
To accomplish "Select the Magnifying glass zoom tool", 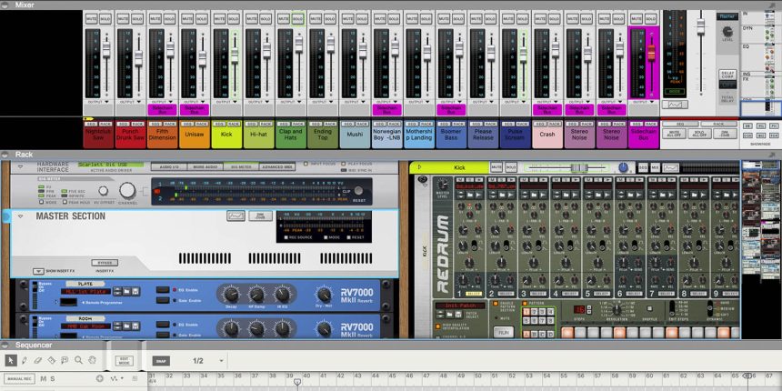I will coord(79,361).
